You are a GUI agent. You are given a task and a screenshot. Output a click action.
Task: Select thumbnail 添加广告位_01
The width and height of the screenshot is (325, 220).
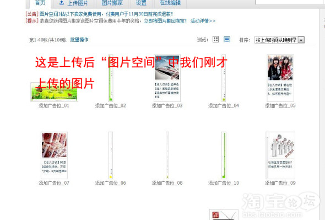pyautogui.click(x=54, y=92)
